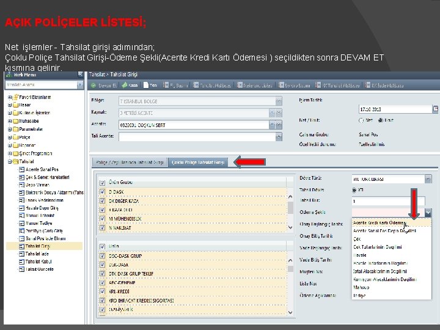This screenshot has width=440, height=330.
Task: Expand the Parametreler folder
Action: click(10, 129)
